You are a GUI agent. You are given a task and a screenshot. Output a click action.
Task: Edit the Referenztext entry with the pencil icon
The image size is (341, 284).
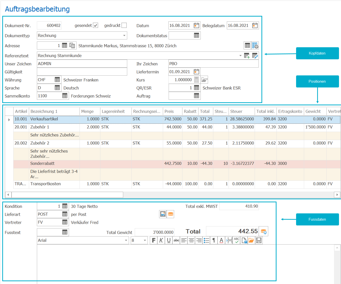[x=255, y=56]
